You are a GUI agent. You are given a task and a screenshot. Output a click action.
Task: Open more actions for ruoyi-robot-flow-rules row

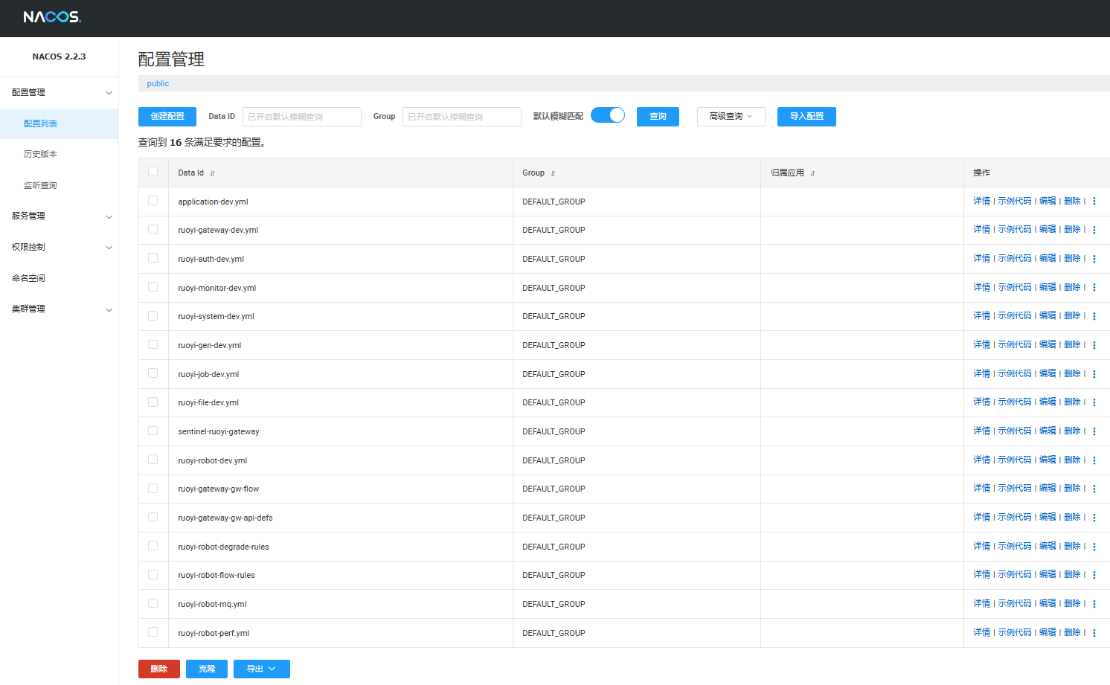[x=1094, y=575]
